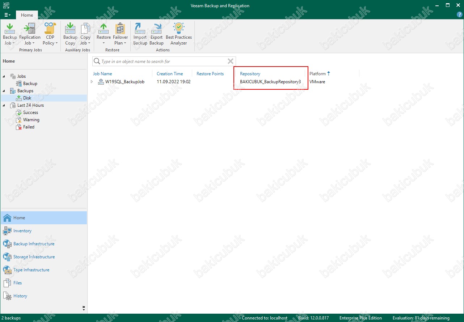This screenshot has width=464, height=322.
Task: Click the CDP Policy ribbon icon
Action: pos(50,28)
